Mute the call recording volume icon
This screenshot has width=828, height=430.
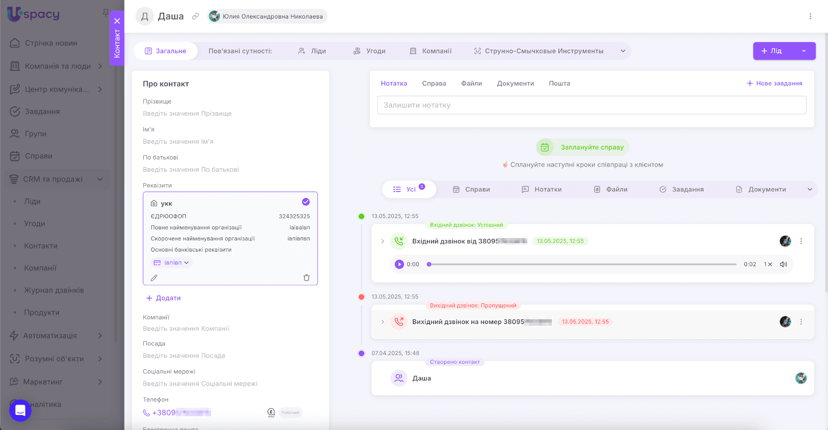coord(783,264)
